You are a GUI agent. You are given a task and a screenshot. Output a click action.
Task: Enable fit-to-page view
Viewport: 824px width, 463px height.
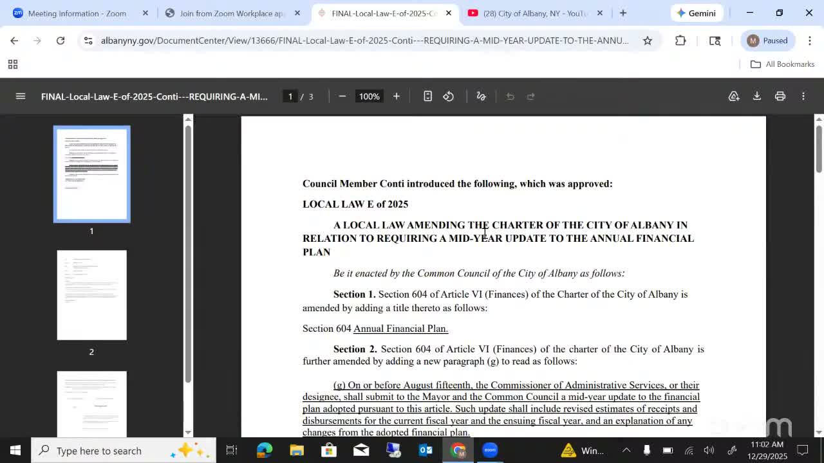(427, 96)
